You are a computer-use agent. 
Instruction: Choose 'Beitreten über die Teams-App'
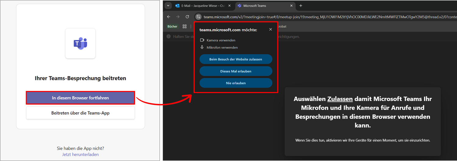pyautogui.click(x=80, y=113)
